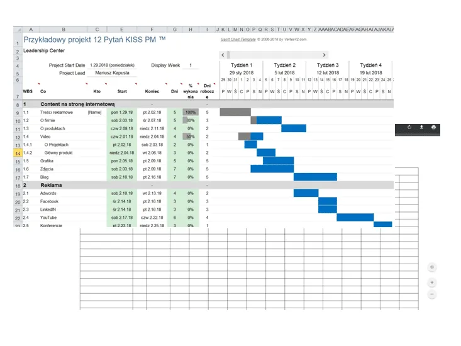The width and height of the screenshot is (461, 346).
Task: Select column B header
Action: click(64, 30)
